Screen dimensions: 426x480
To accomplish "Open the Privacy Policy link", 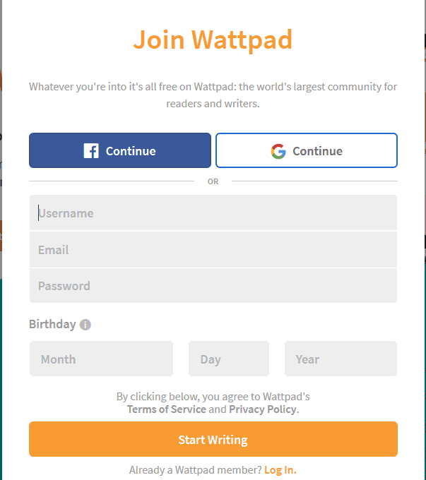I will (263, 409).
